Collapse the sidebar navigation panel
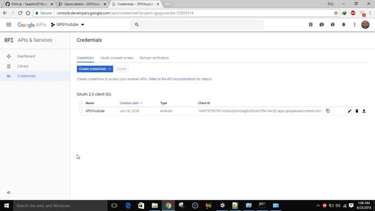 point(9,192)
